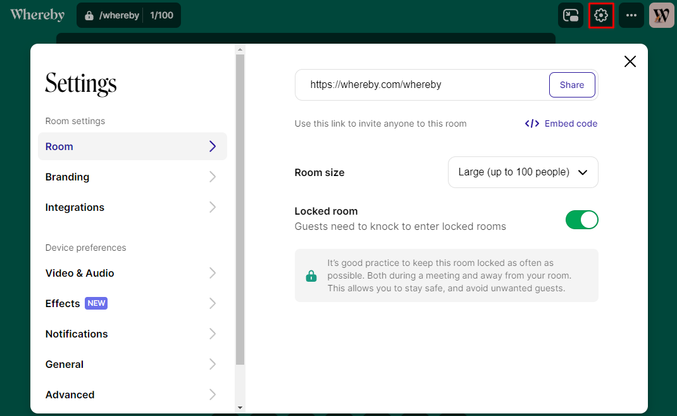Click the profile avatar in top-right corner
677x416 pixels.
click(x=661, y=15)
